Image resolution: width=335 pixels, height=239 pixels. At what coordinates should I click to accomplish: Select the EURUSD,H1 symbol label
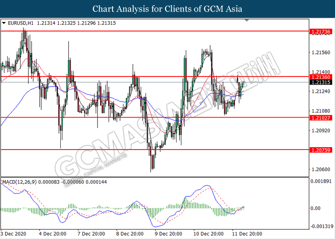21,23
